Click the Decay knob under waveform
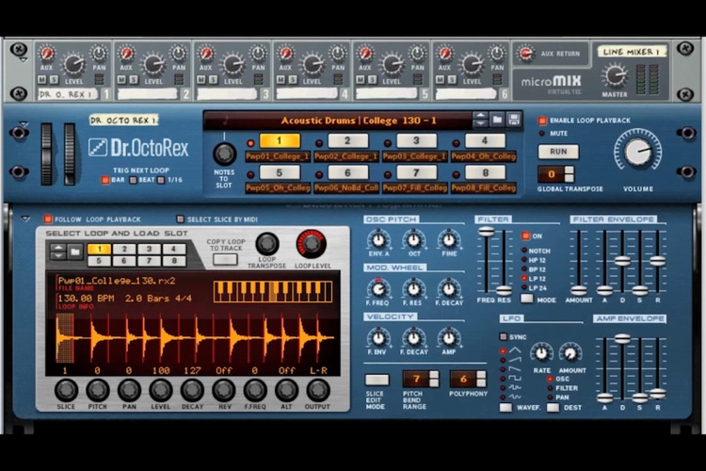This screenshot has width=706, height=471. 192,390
